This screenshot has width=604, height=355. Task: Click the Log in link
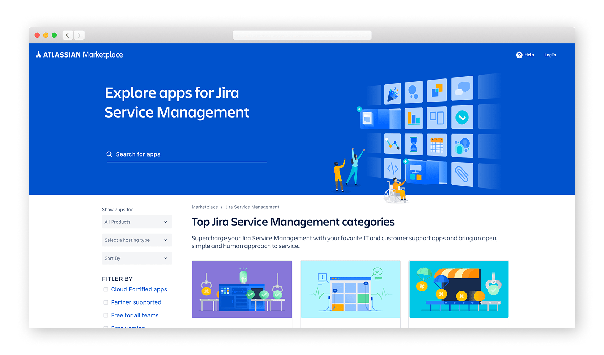point(550,55)
